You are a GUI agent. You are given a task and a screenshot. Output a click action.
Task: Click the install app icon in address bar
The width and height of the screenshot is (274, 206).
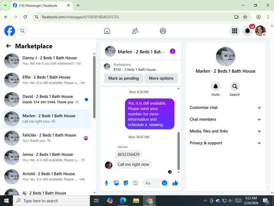237,17
